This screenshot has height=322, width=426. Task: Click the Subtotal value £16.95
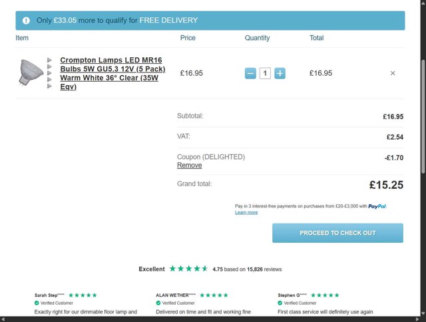click(x=393, y=116)
